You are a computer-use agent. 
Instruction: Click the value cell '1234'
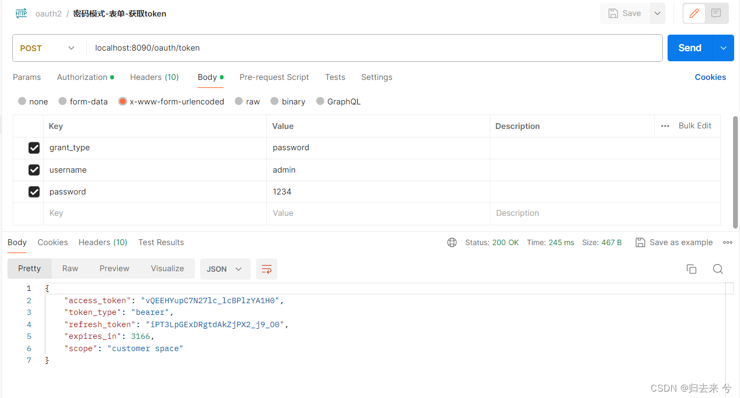click(378, 192)
